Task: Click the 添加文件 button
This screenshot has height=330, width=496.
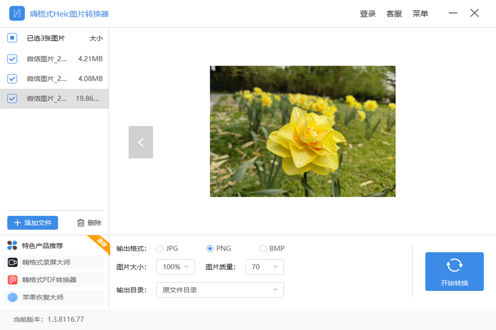Action: click(33, 223)
